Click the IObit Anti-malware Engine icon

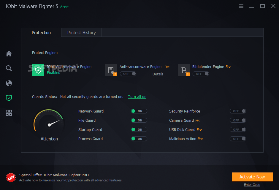point(38,70)
